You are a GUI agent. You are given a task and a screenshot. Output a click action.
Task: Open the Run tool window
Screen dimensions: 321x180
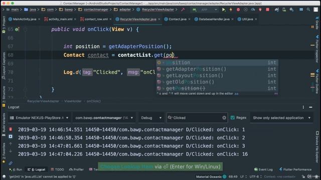click(16, 169)
